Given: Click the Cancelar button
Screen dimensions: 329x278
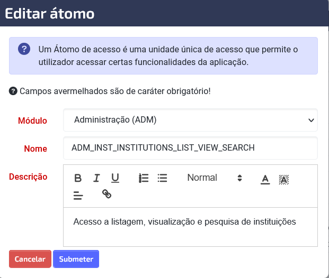Looking at the screenshot, I should click(x=30, y=259).
